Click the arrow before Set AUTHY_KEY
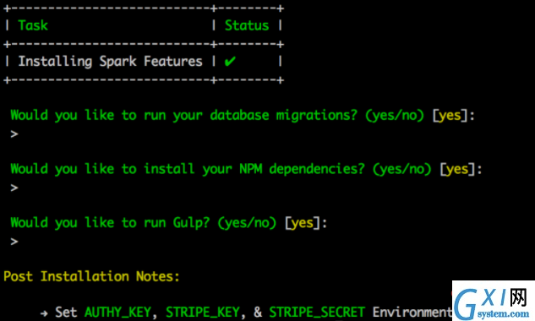 click(44, 313)
